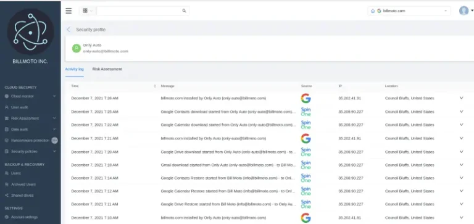The height and width of the screenshot is (224, 474).
Task: Click SpinOne icon in 7:11 AM row
Action: (x=306, y=204)
